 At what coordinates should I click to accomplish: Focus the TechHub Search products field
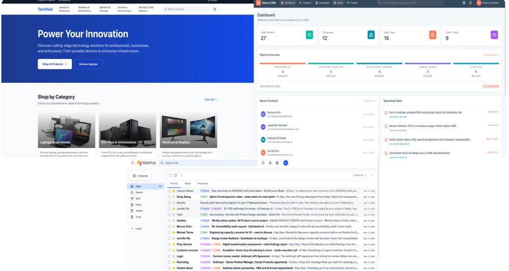(x=186, y=9)
